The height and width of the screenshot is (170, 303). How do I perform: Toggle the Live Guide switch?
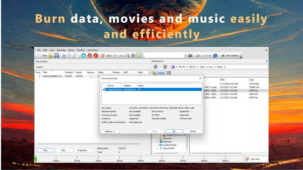198,56
